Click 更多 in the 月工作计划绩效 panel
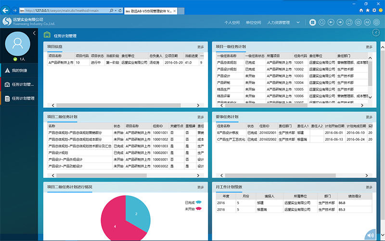 (x=369, y=187)
